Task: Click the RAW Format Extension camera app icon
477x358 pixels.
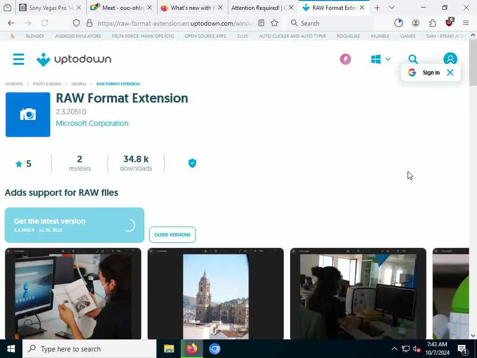Action: tap(28, 115)
